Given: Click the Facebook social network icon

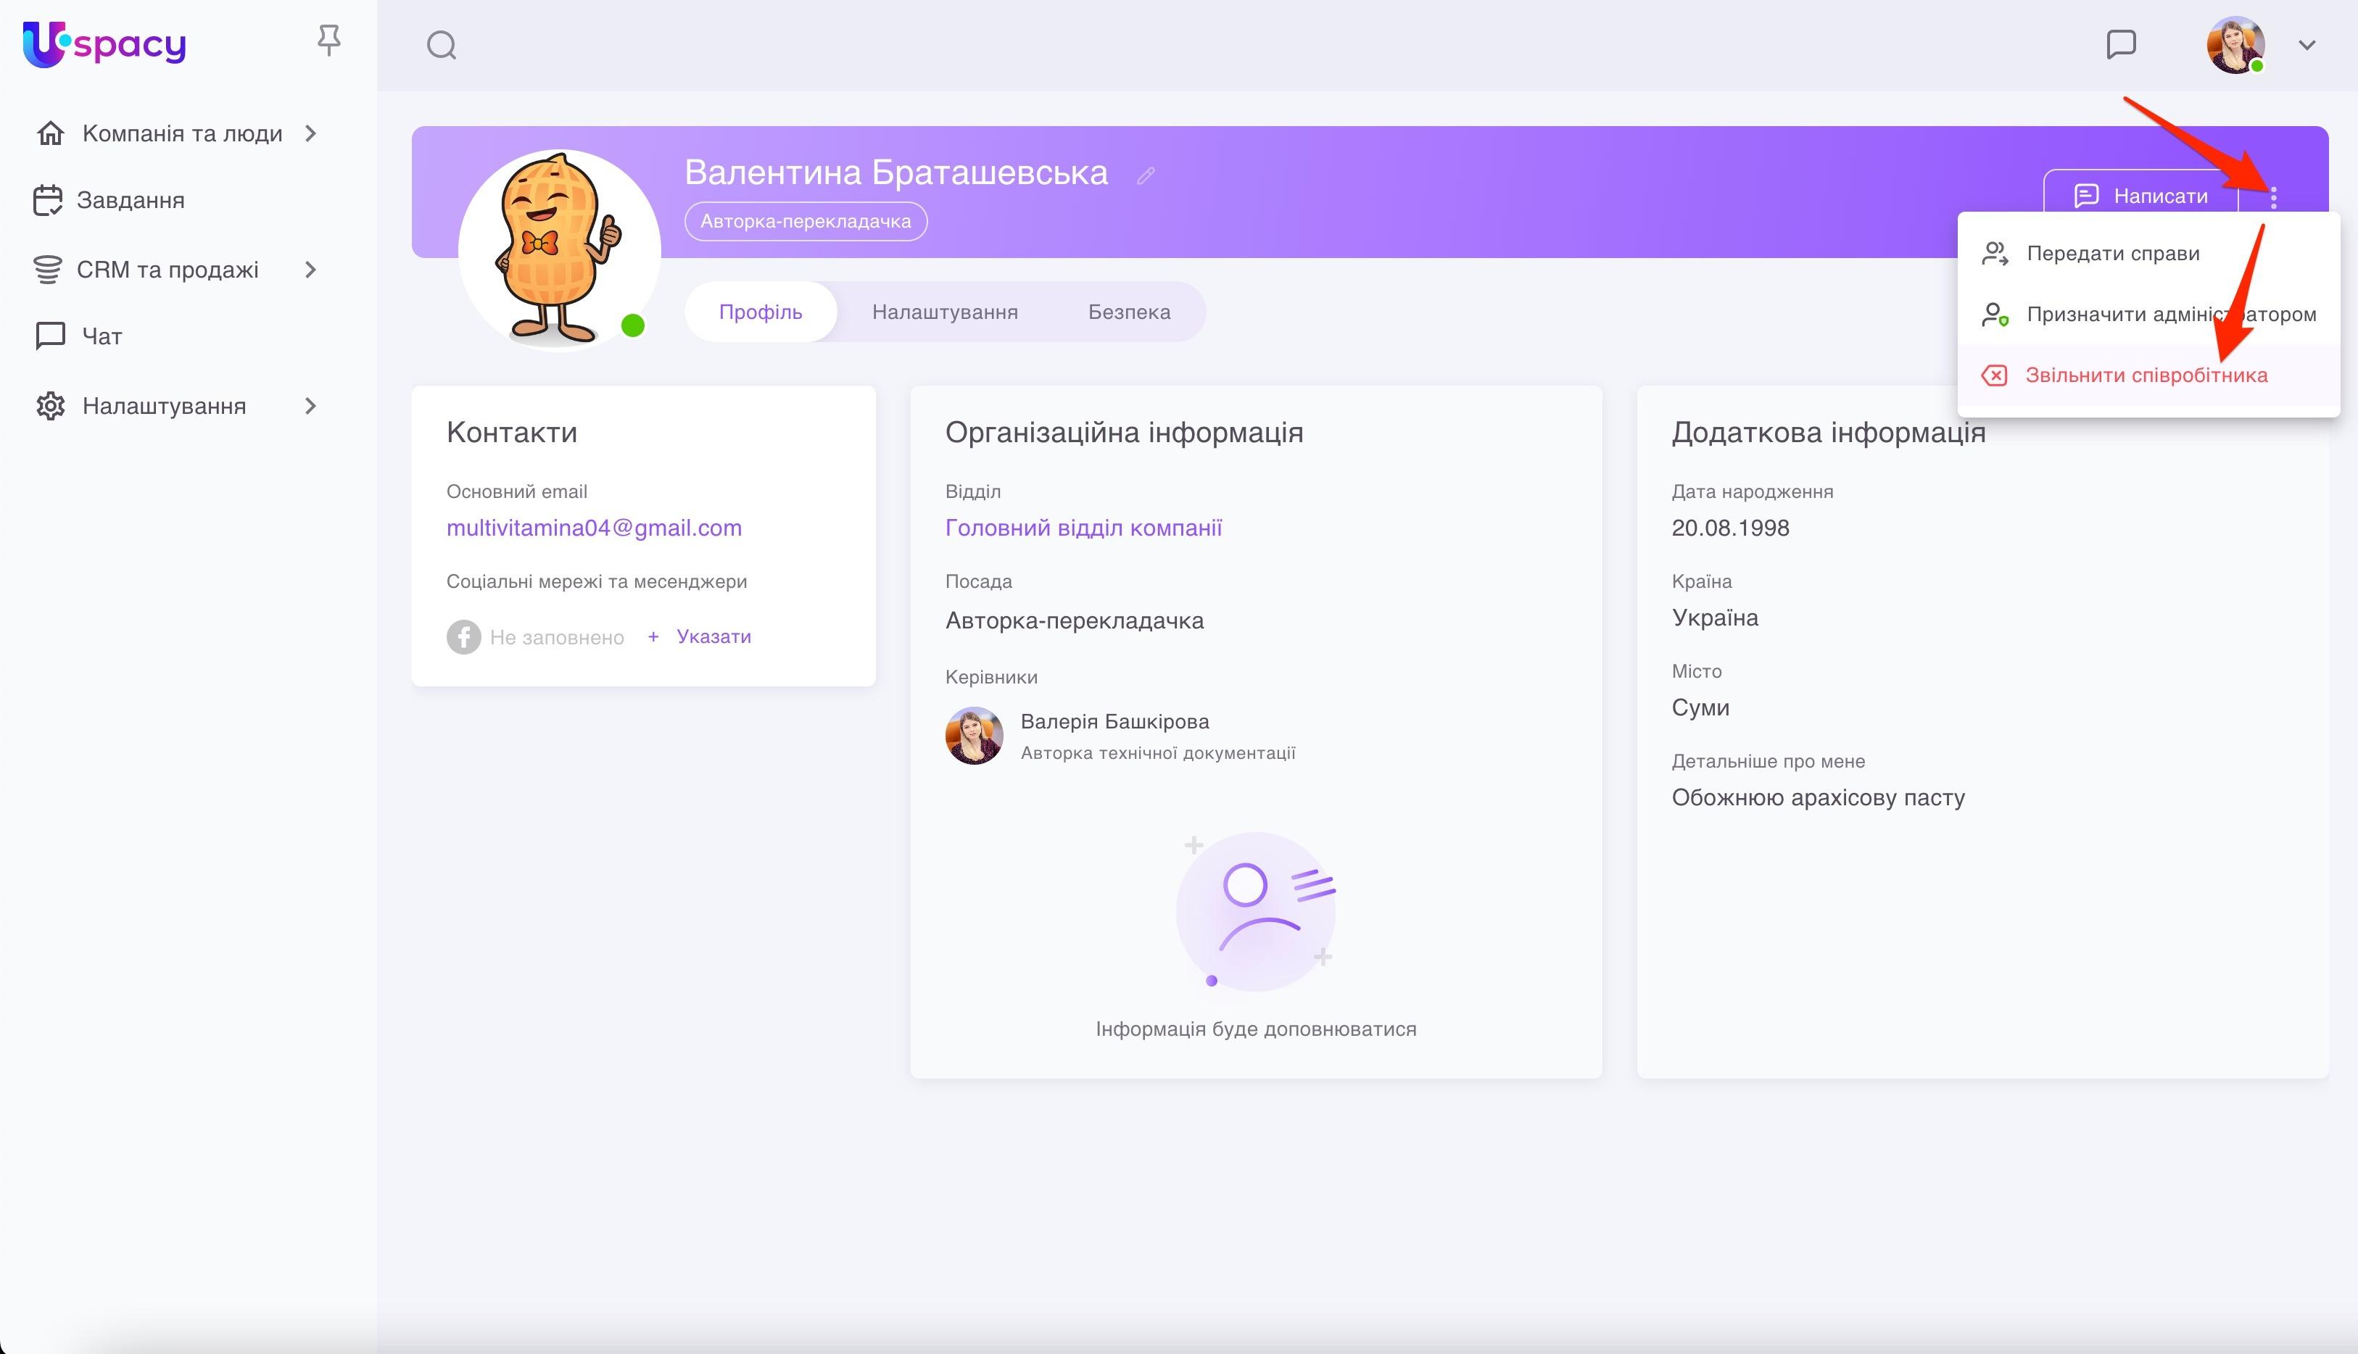Looking at the screenshot, I should pyautogui.click(x=463, y=637).
